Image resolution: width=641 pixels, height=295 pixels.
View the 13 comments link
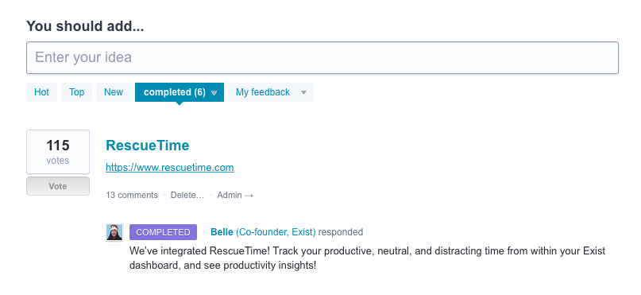tap(132, 195)
